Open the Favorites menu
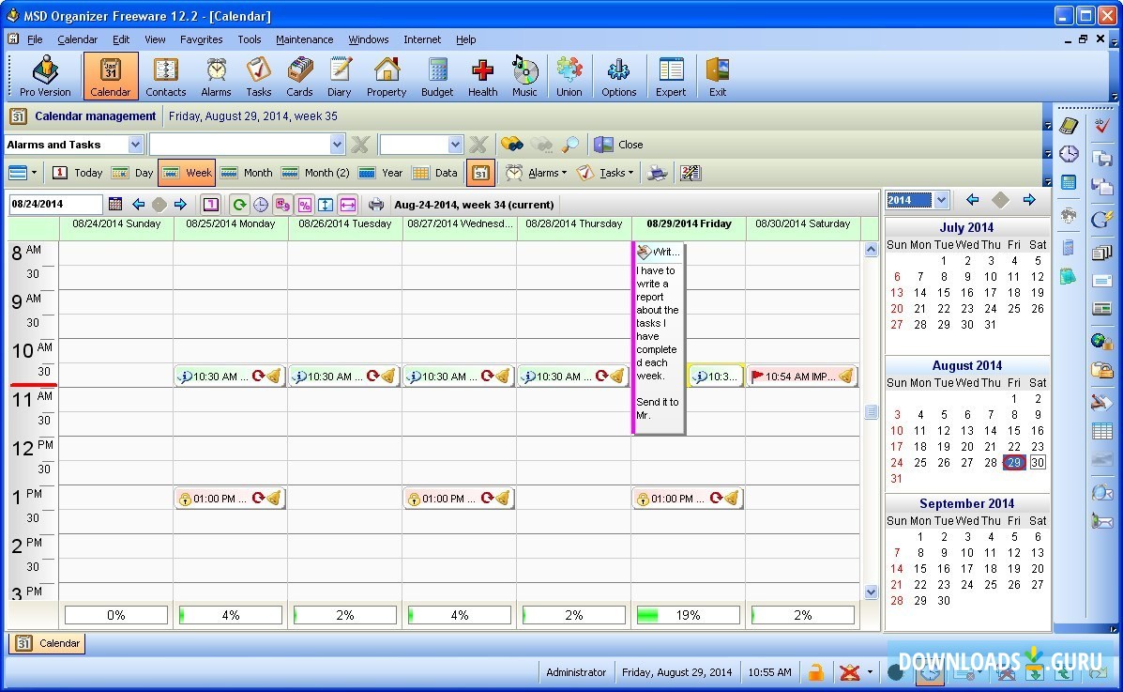Viewport: 1123px width, 692px height. [201, 39]
